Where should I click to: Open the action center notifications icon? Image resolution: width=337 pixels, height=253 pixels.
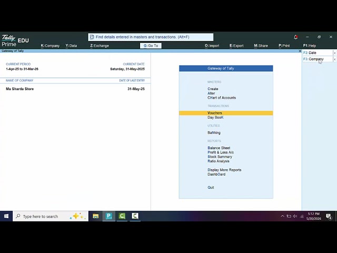tap(329, 217)
